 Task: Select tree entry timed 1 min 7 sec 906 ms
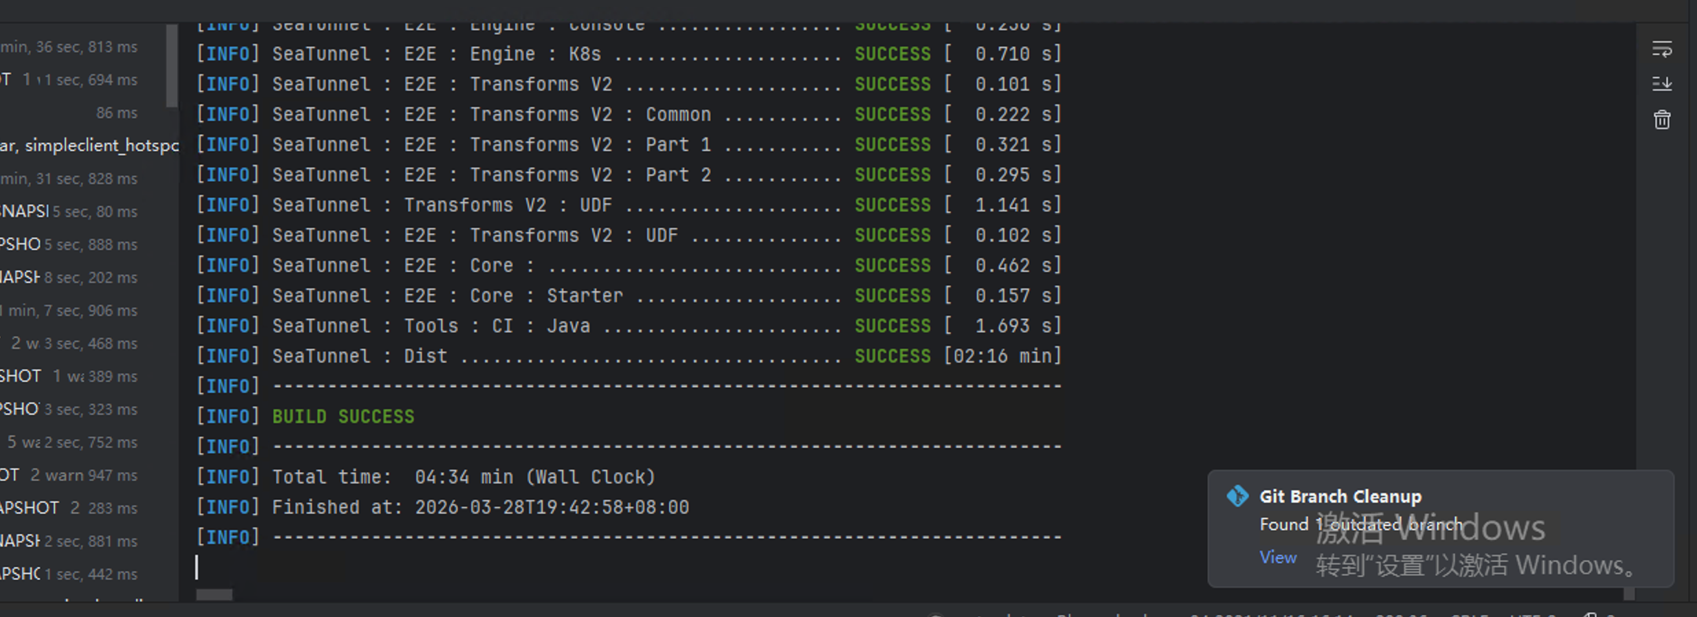coord(69,311)
